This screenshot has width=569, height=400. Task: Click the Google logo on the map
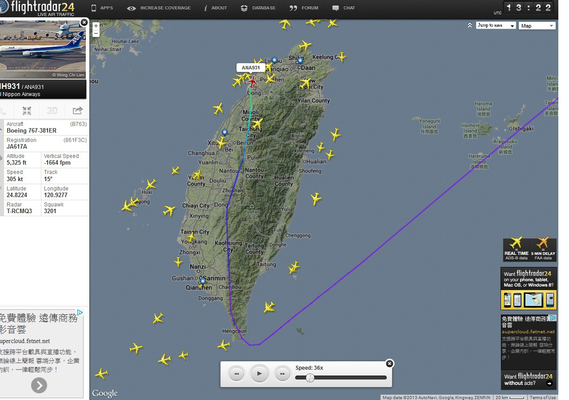[105, 393]
